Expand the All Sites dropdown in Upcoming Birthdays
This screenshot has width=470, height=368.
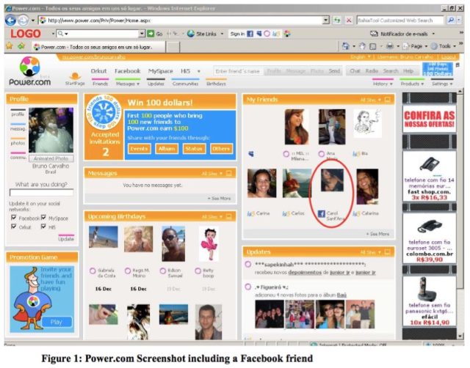[x=212, y=217]
